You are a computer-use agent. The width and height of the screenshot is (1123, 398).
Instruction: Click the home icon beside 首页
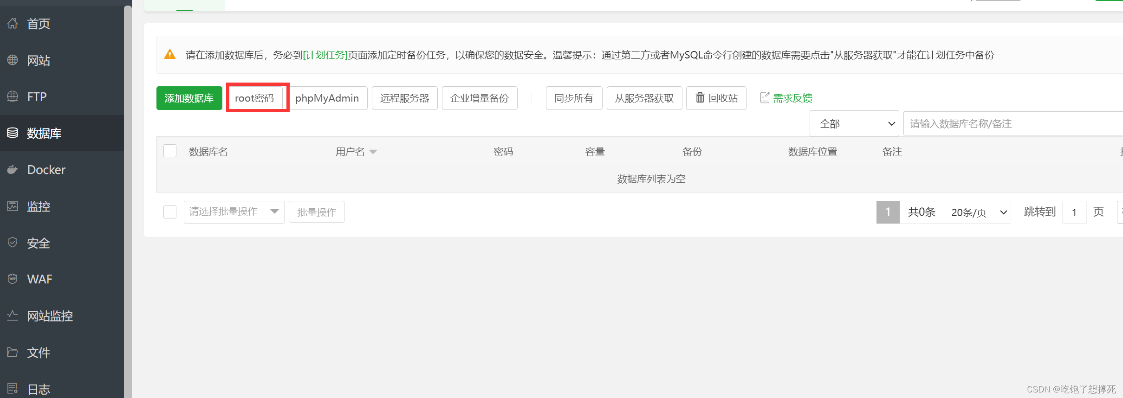click(13, 23)
